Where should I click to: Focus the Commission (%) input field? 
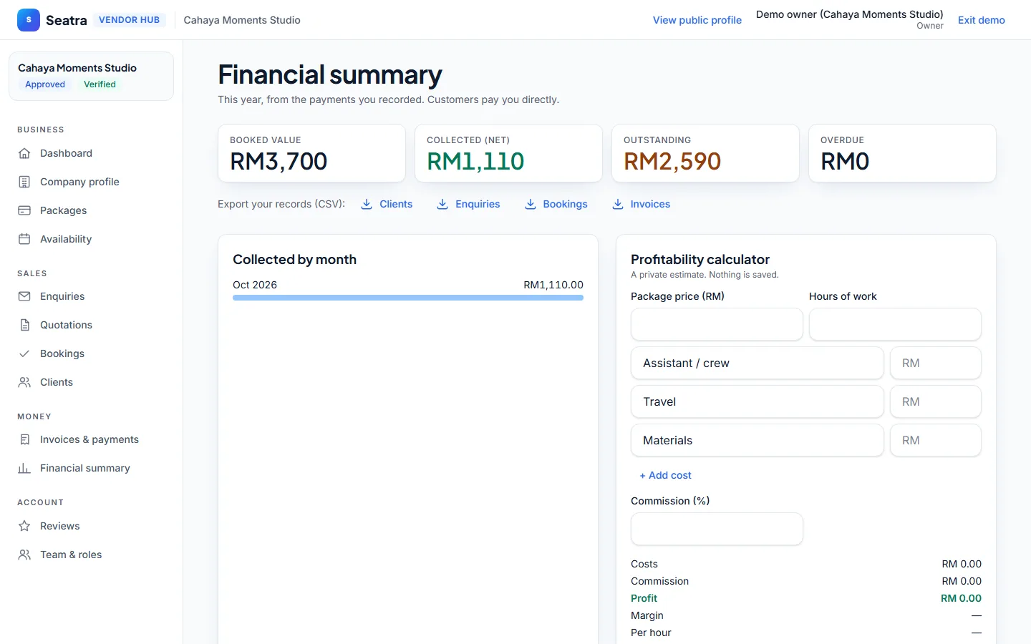click(717, 529)
